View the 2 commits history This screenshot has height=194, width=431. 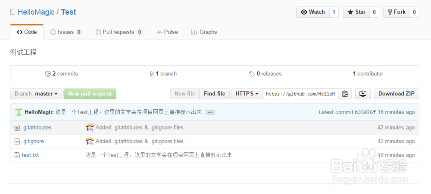[x=61, y=74]
